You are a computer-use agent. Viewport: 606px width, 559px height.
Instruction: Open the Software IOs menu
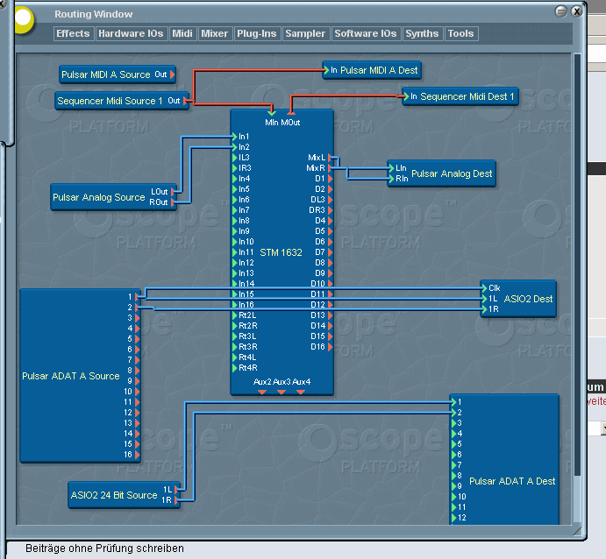pyautogui.click(x=365, y=33)
